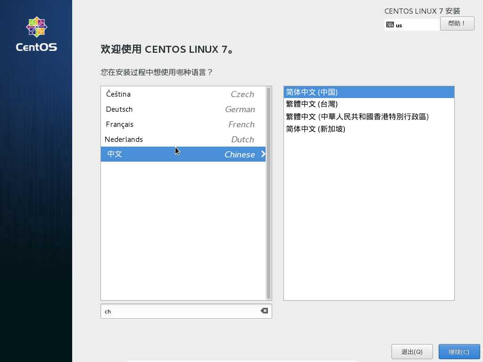Select Čeština in the language list
Image resolution: width=483 pixels, height=362 pixels.
[x=183, y=94]
